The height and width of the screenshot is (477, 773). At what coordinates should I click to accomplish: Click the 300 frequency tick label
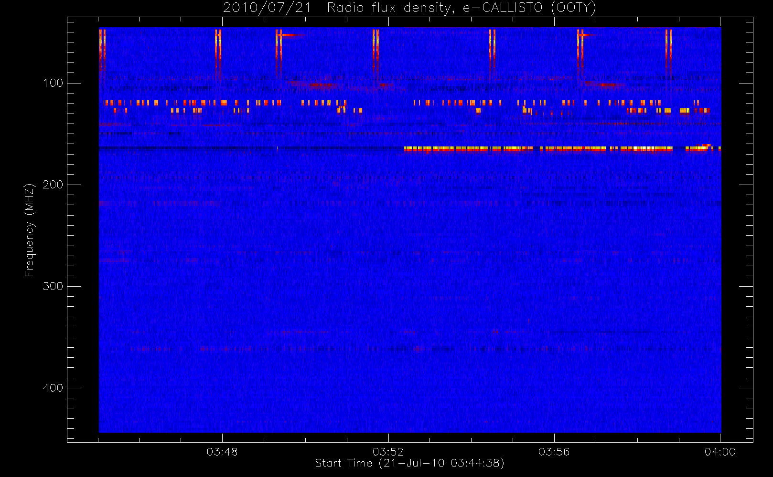(53, 286)
